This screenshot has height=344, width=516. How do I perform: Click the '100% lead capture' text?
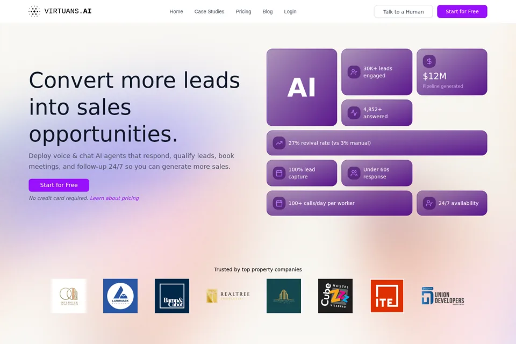(302, 173)
